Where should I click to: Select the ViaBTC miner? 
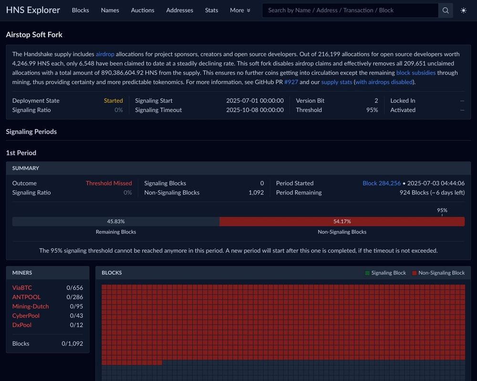click(x=22, y=288)
